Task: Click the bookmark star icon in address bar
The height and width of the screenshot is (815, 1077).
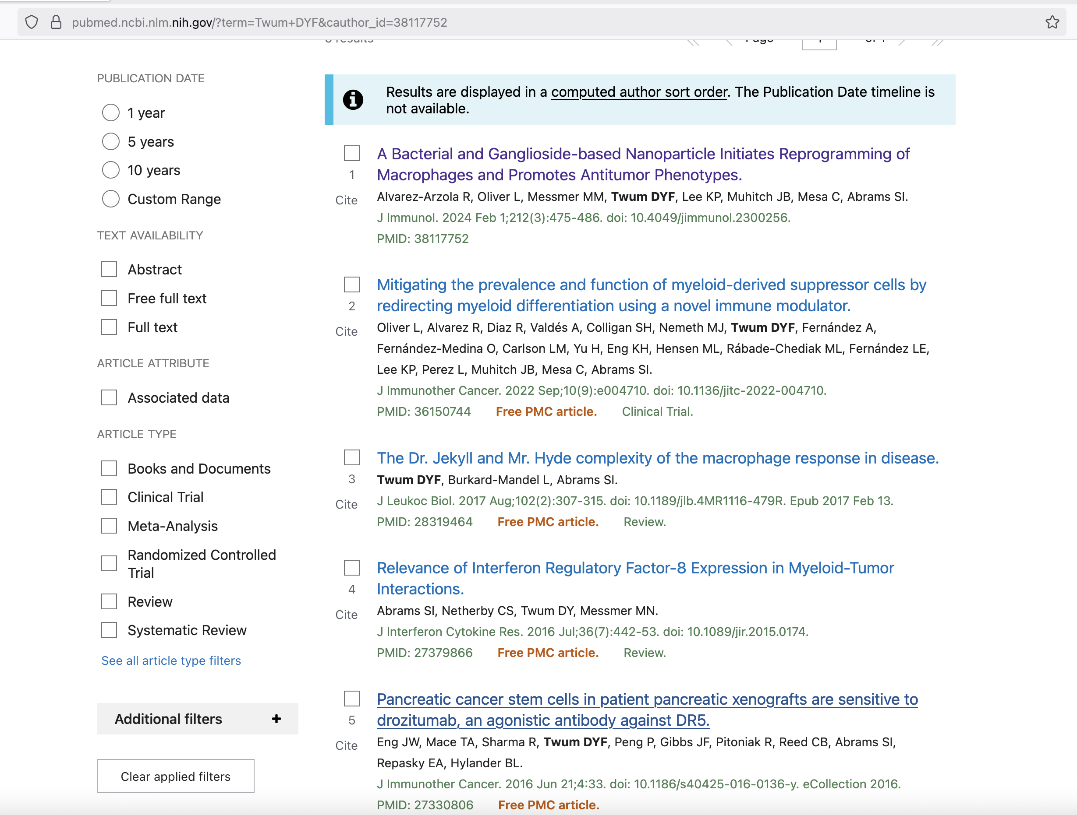Action: coord(1052,22)
